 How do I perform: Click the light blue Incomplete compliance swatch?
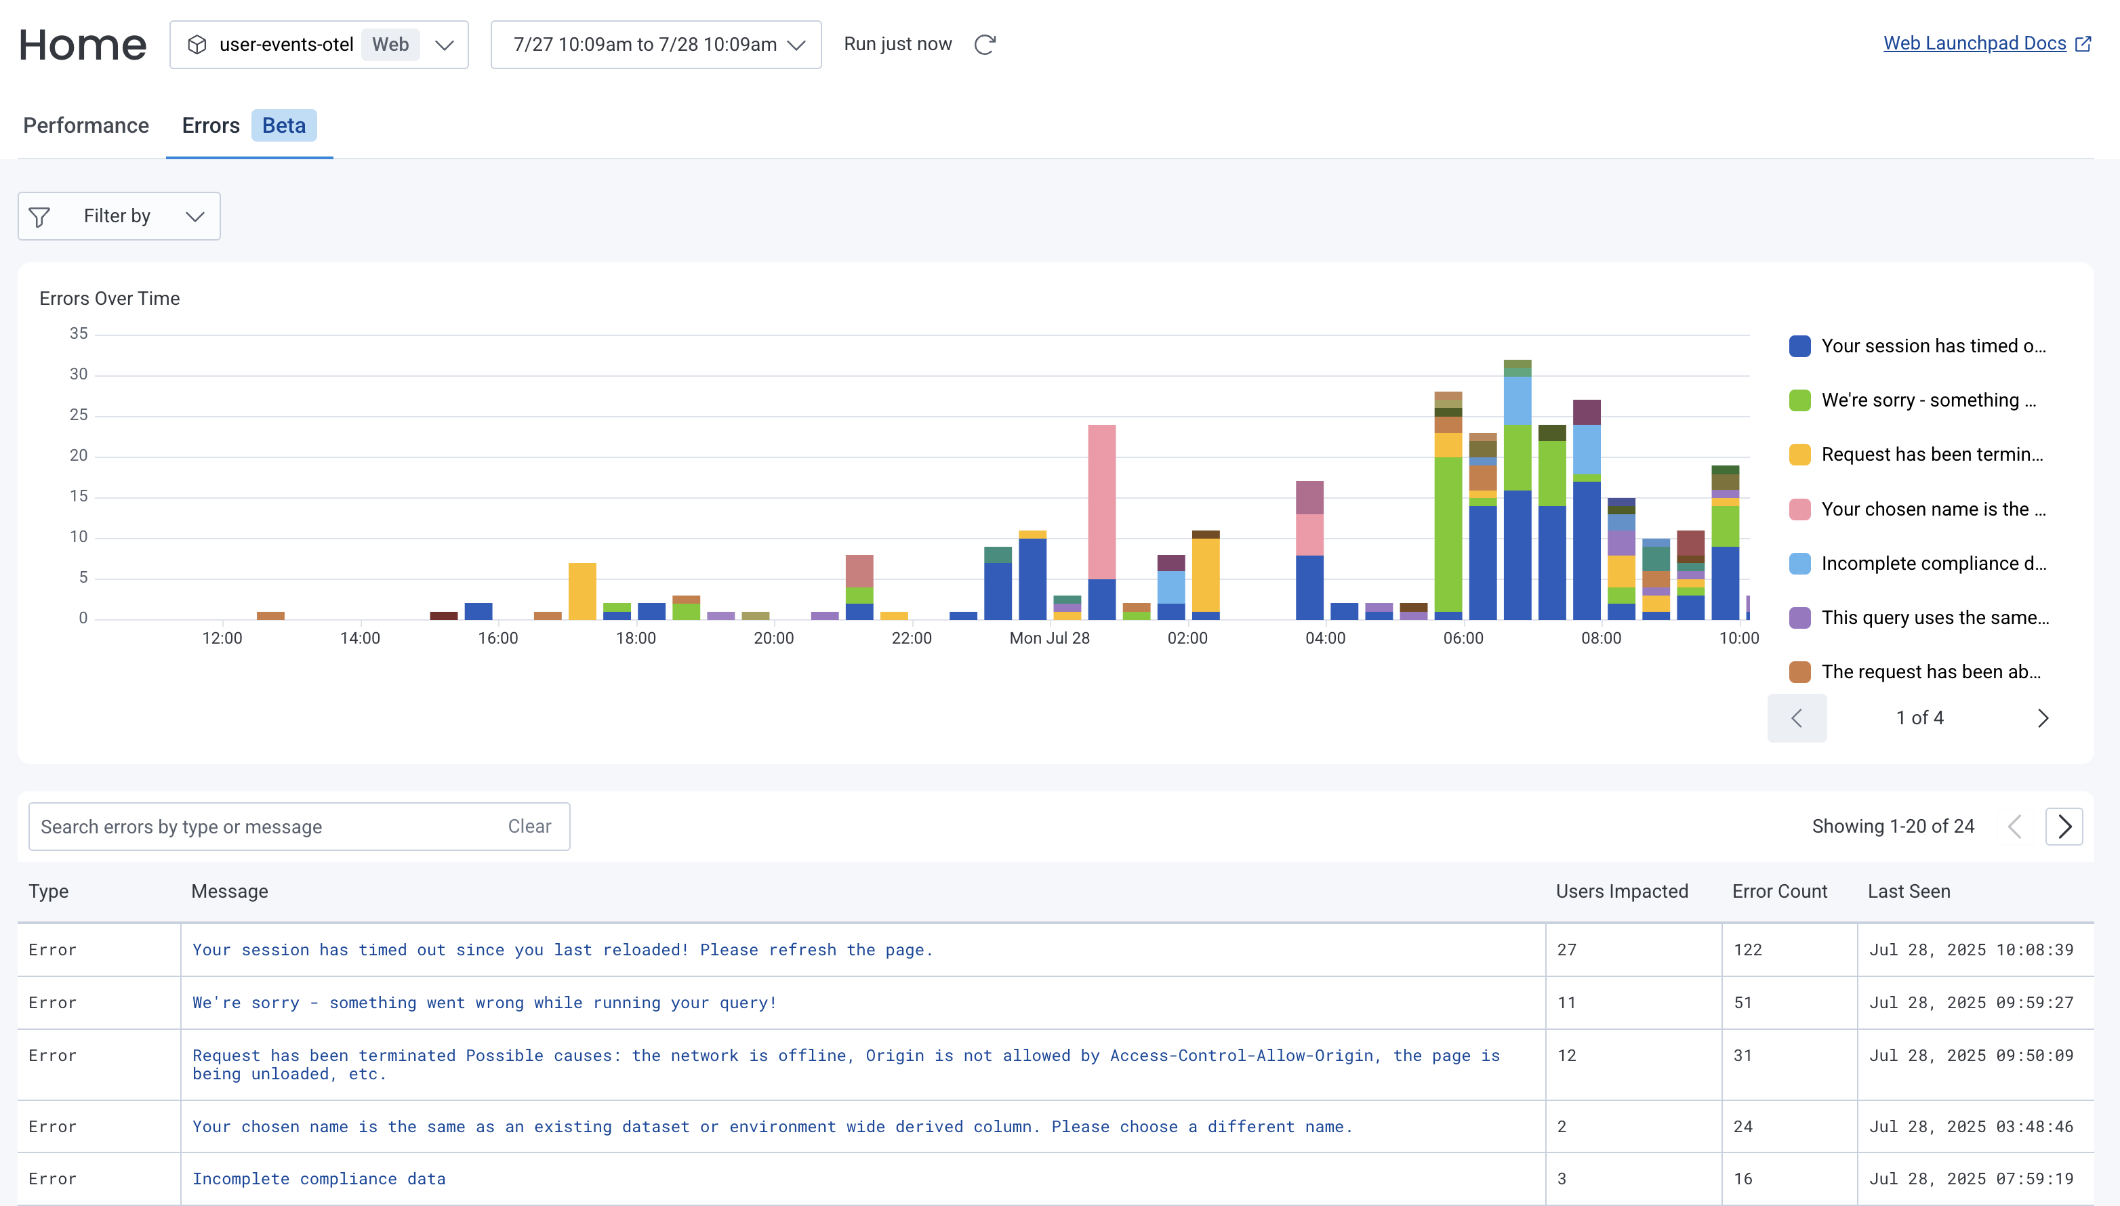coord(1799,564)
